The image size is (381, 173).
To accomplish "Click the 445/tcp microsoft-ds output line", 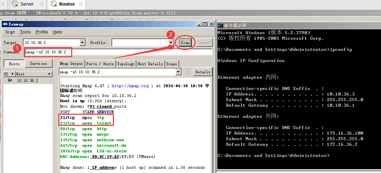I will pyautogui.click(x=93, y=146).
